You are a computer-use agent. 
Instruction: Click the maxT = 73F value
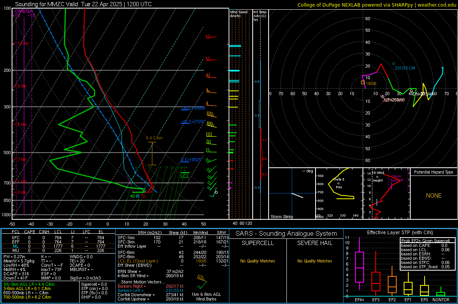(51, 269)
